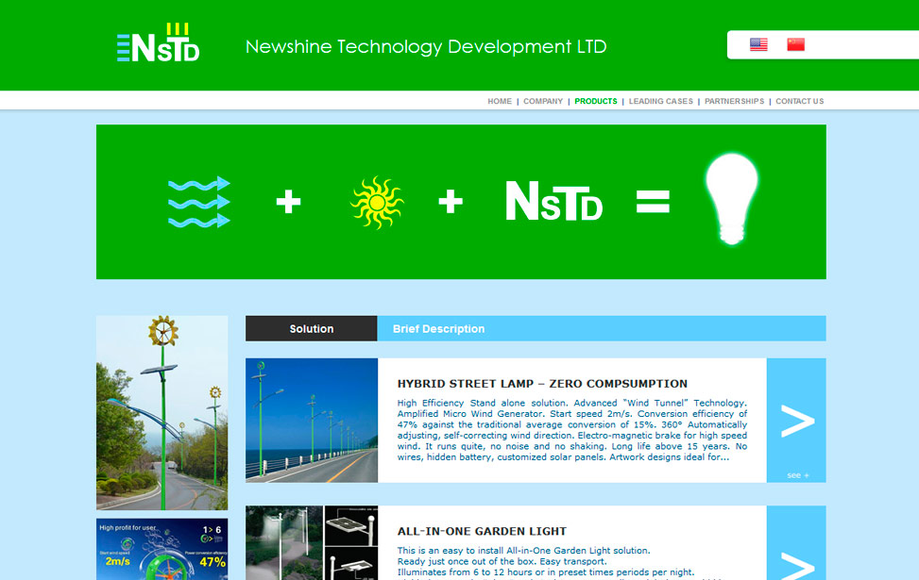
Task: Click the wind waves icon in the banner
Action: [198, 202]
